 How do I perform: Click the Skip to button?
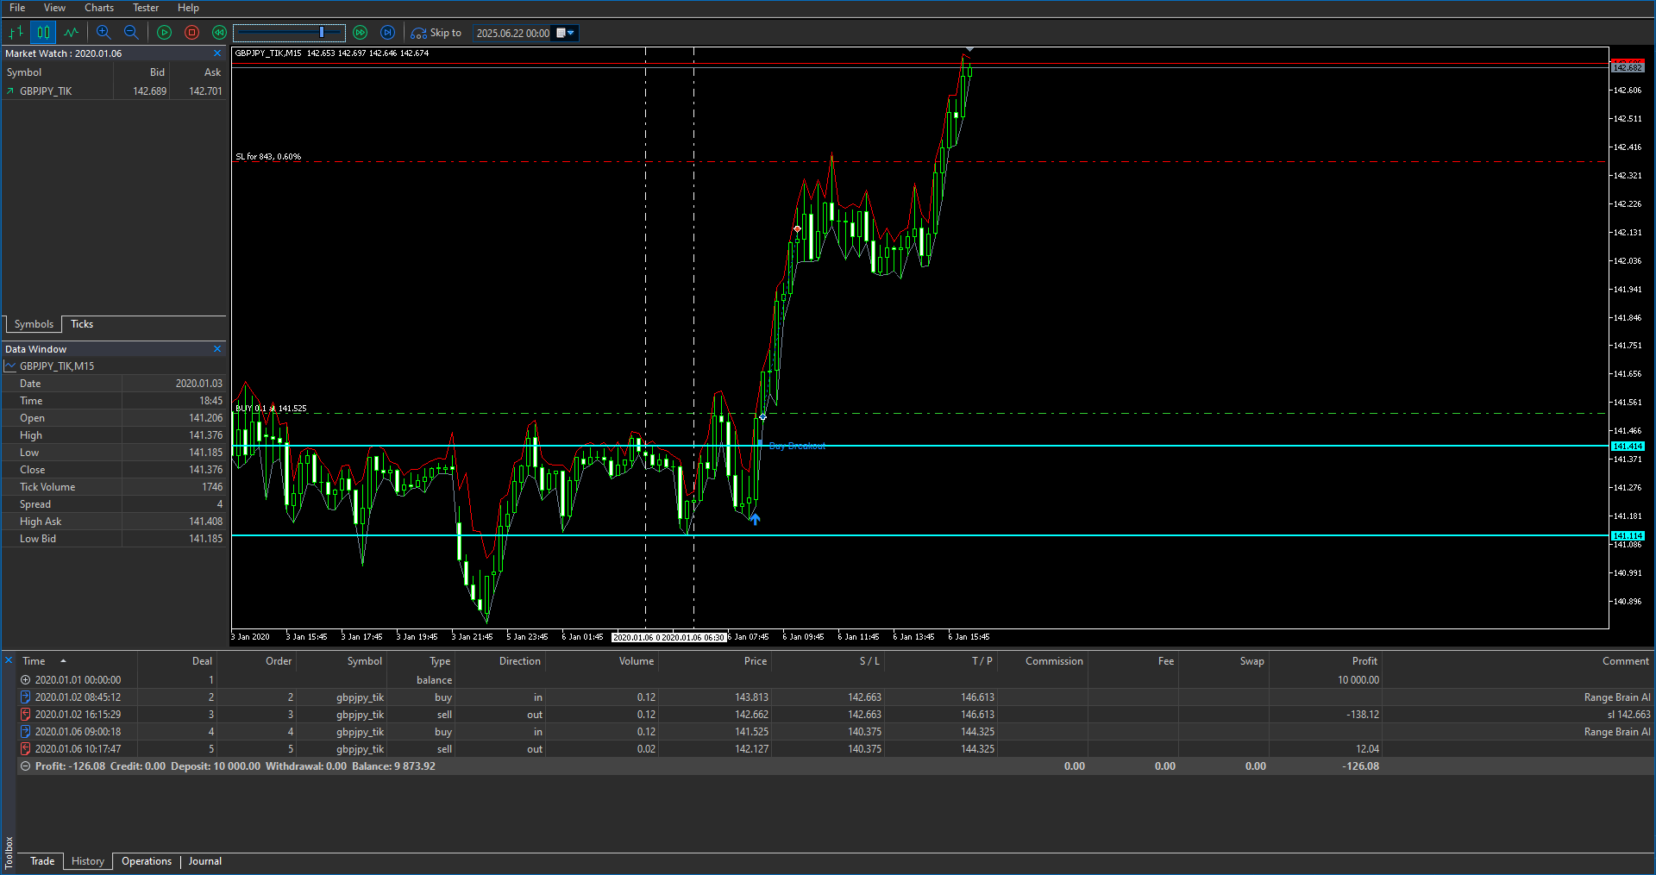(x=436, y=33)
